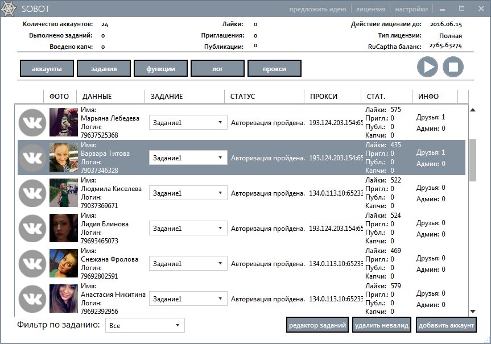Open настройки in the title bar
Screen dimensions: 491x344
point(411,9)
